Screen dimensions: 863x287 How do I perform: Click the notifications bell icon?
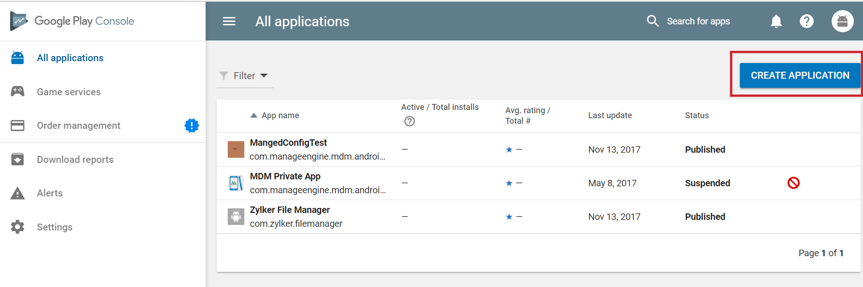tap(776, 21)
